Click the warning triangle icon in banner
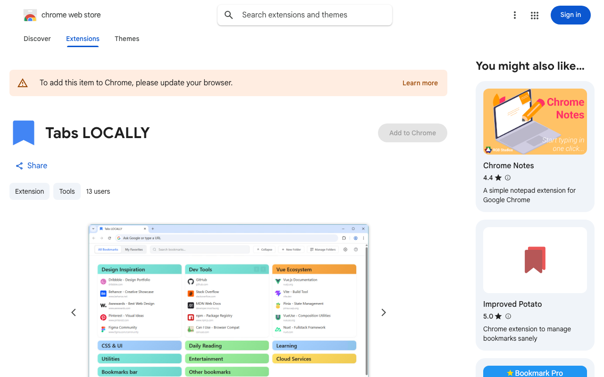The image size is (604, 377). pyautogui.click(x=23, y=83)
